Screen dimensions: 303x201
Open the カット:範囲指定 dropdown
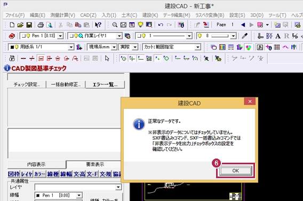197,47
